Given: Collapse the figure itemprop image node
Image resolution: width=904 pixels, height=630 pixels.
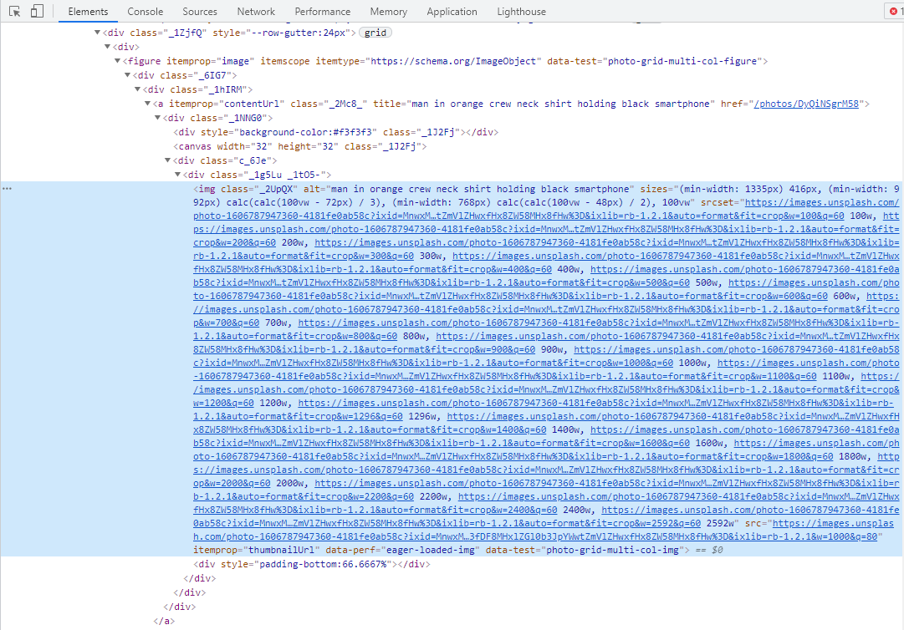Looking at the screenshot, I should pyautogui.click(x=118, y=61).
